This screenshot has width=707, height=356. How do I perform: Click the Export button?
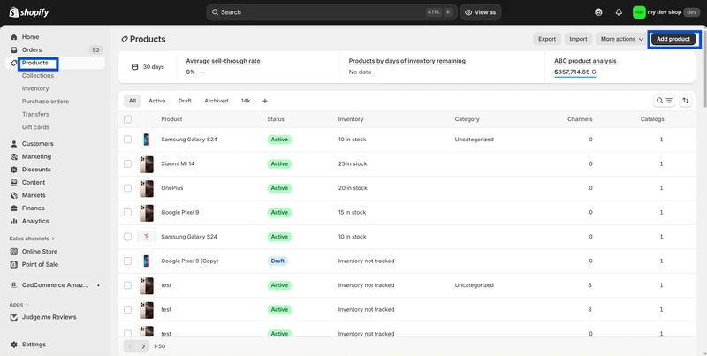pyautogui.click(x=547, y=39)
